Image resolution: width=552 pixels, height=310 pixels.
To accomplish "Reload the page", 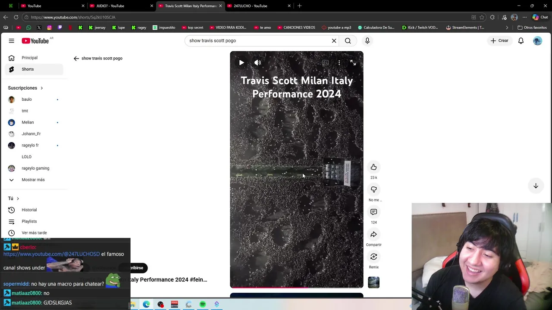I will 16,17.
